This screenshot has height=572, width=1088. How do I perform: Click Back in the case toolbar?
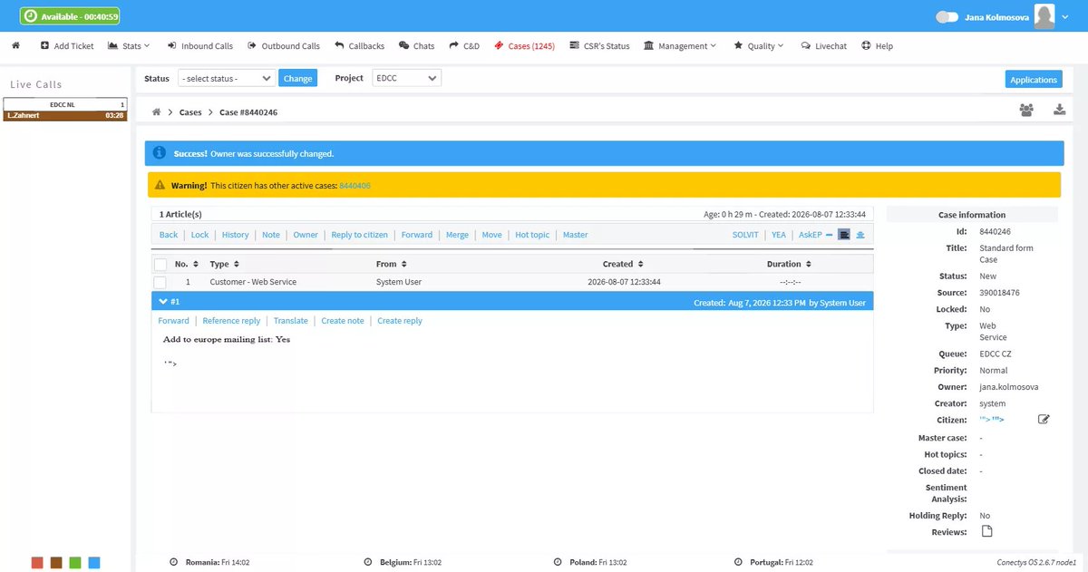coord(169,235)
